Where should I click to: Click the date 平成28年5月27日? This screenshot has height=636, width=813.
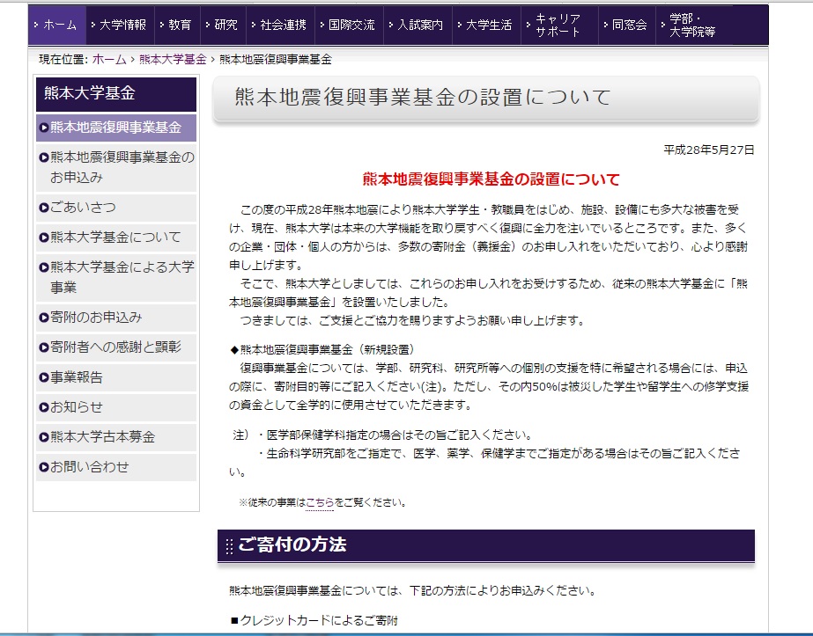[x=709, y=150]
